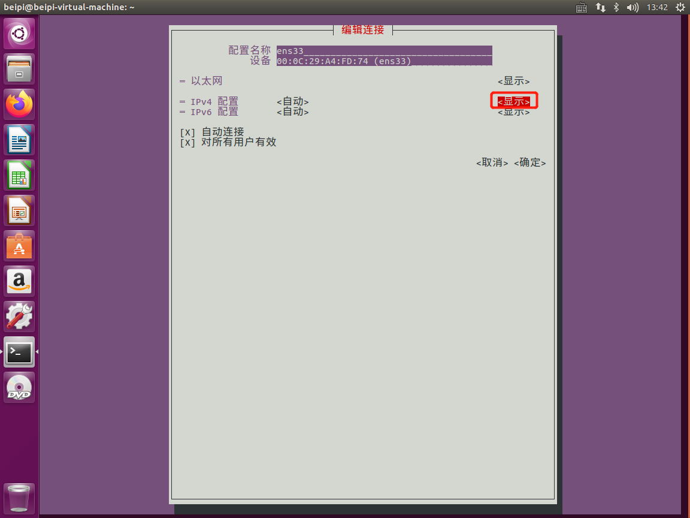This screenshot has height=518, width=690.
Task: Open LibreOffice Calc from launcher
Action: point(19,175)
